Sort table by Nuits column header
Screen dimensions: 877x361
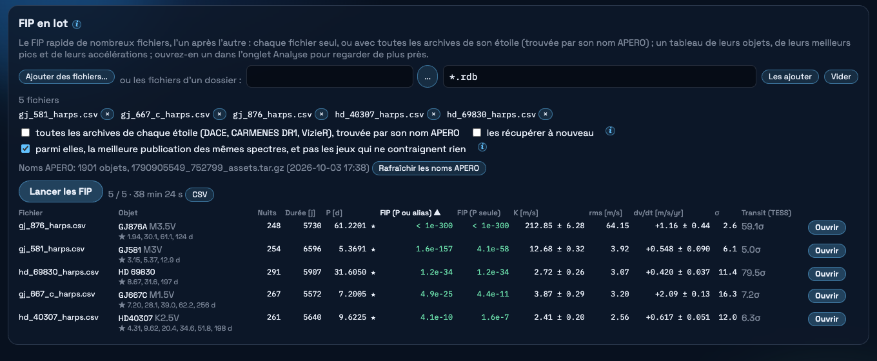click(267, 213)
